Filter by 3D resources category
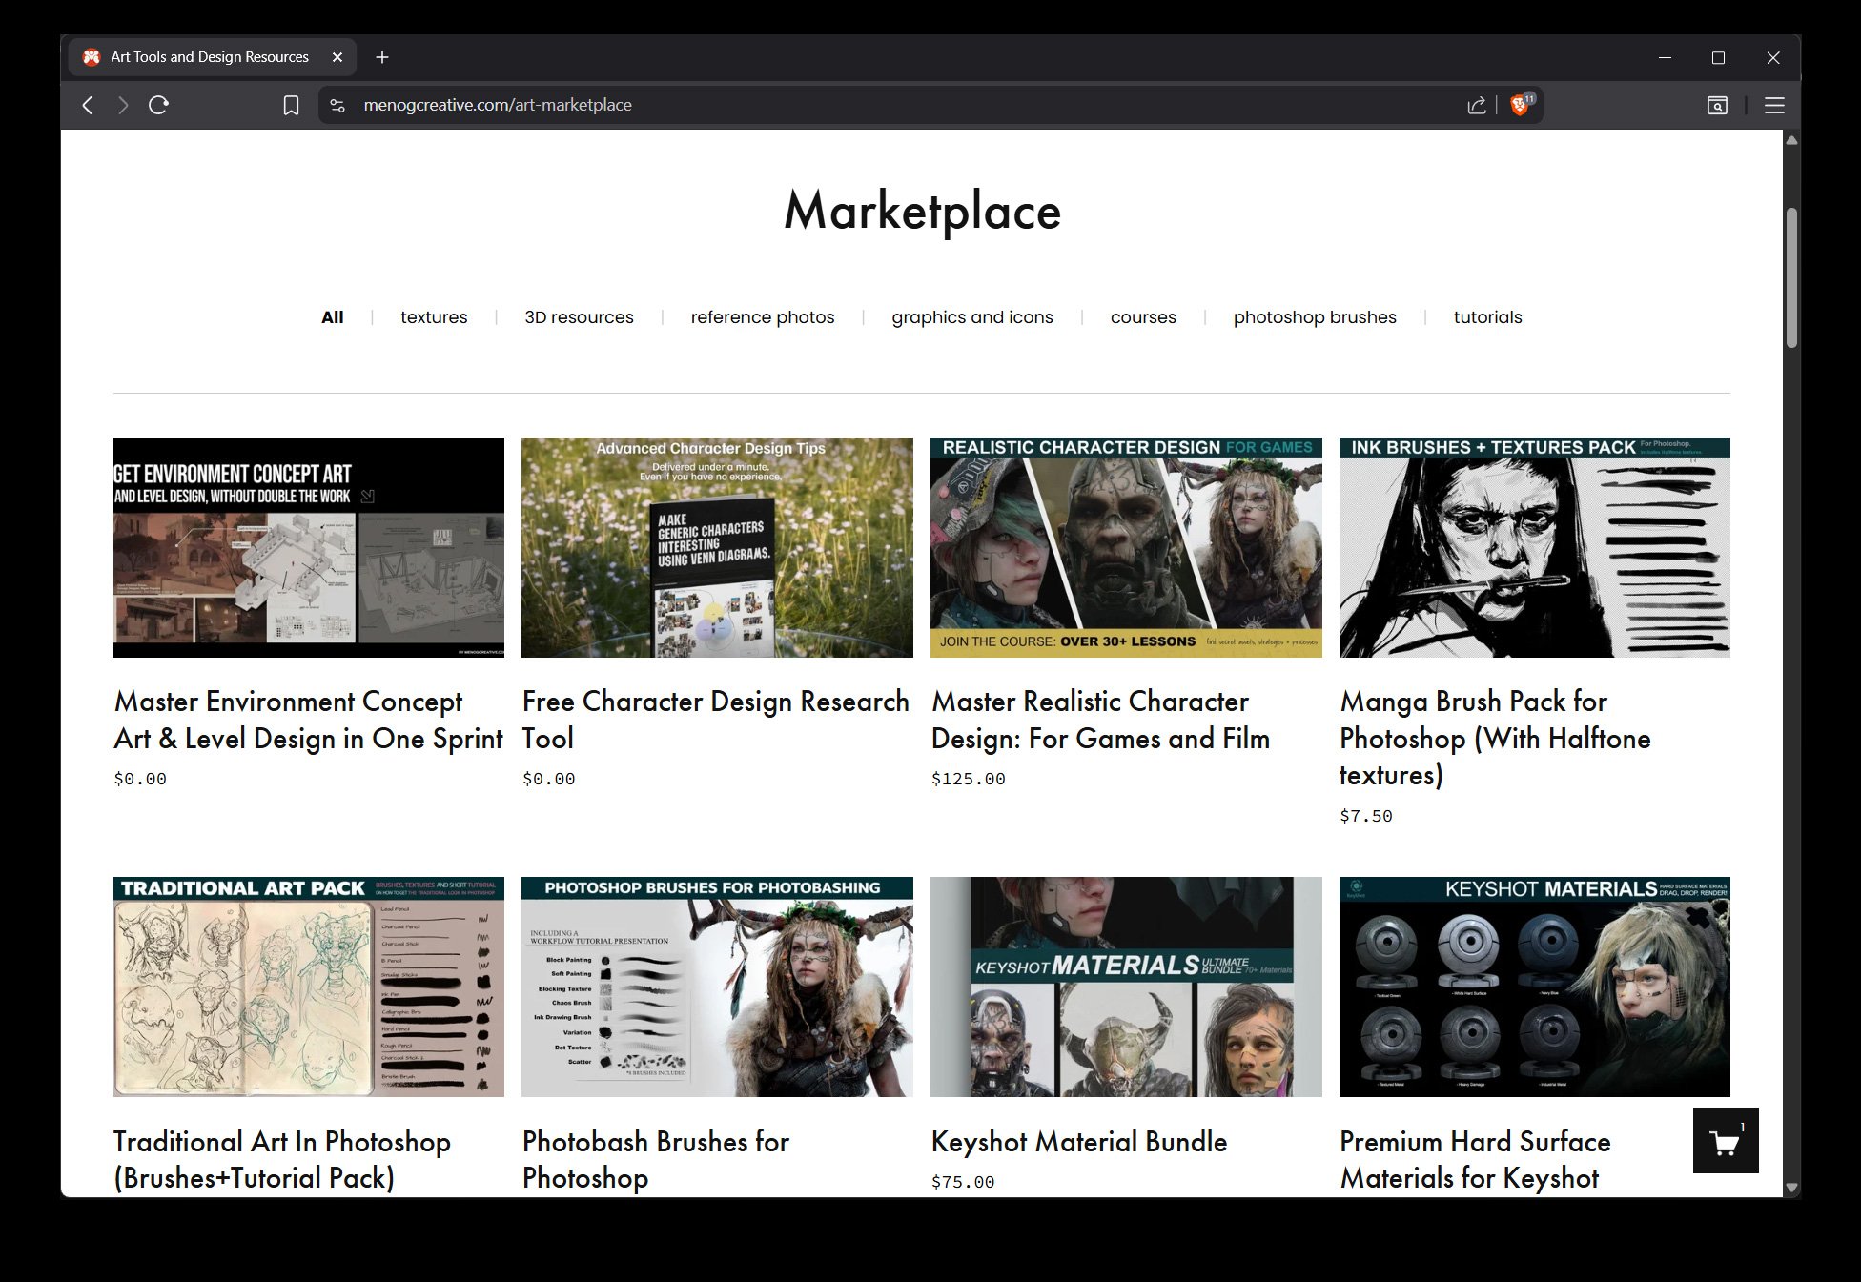This screenshot has height=1282, width=1861. [x=579, y=317]
